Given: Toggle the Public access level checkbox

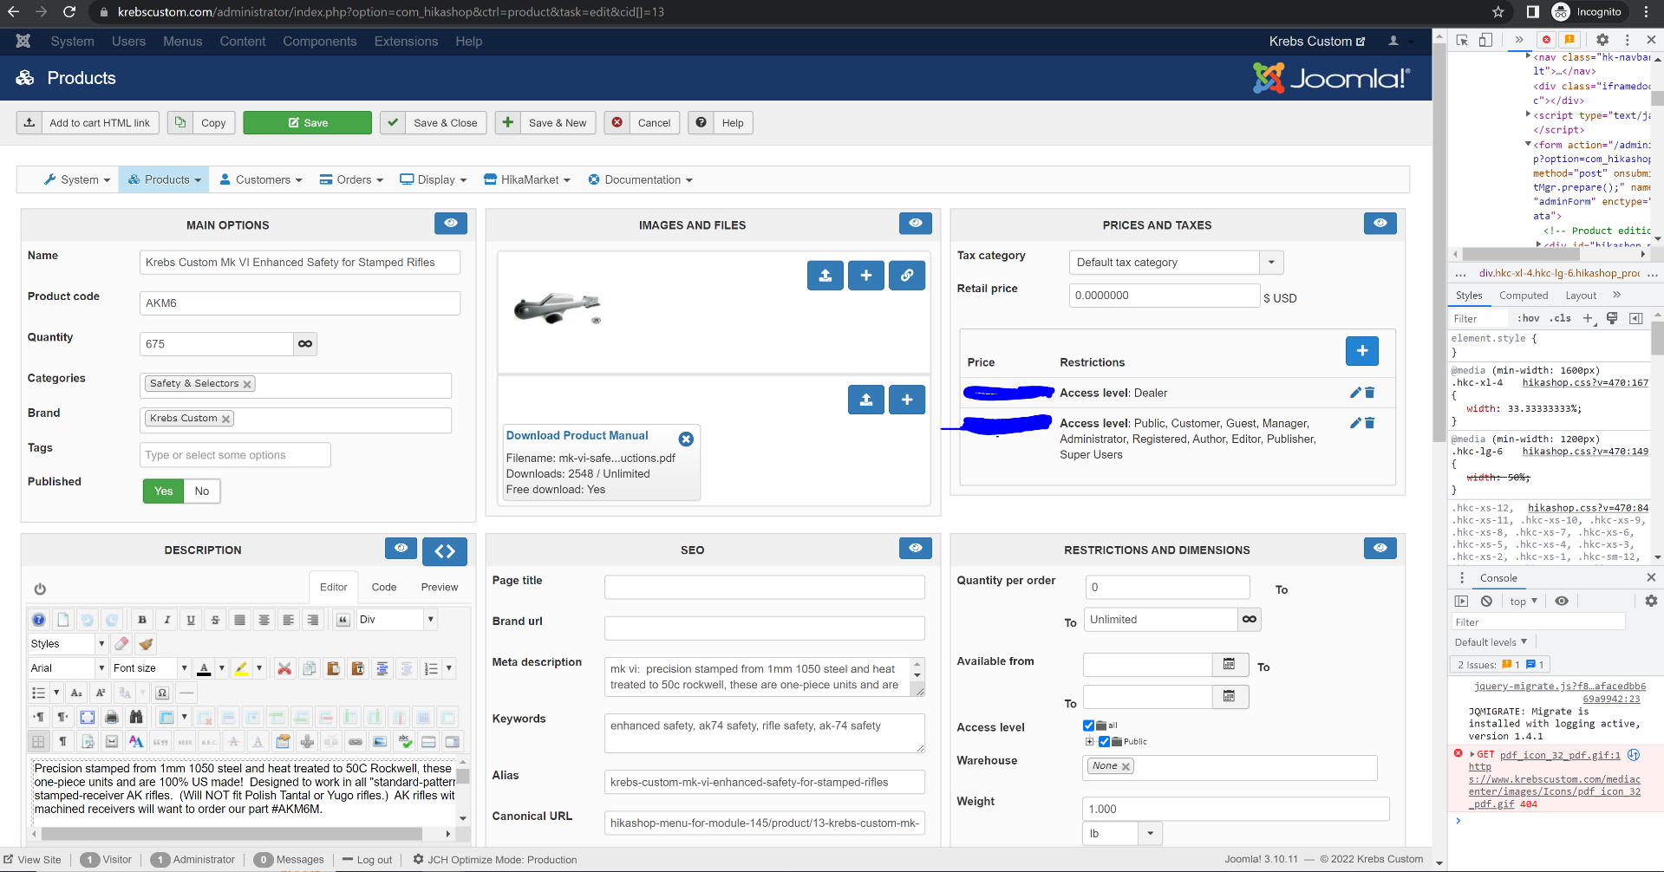Looking at the screenshot, I should click(x=1104, y=741).
